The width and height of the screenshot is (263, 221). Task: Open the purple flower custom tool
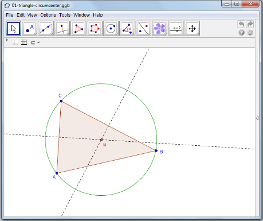(159, 29)
